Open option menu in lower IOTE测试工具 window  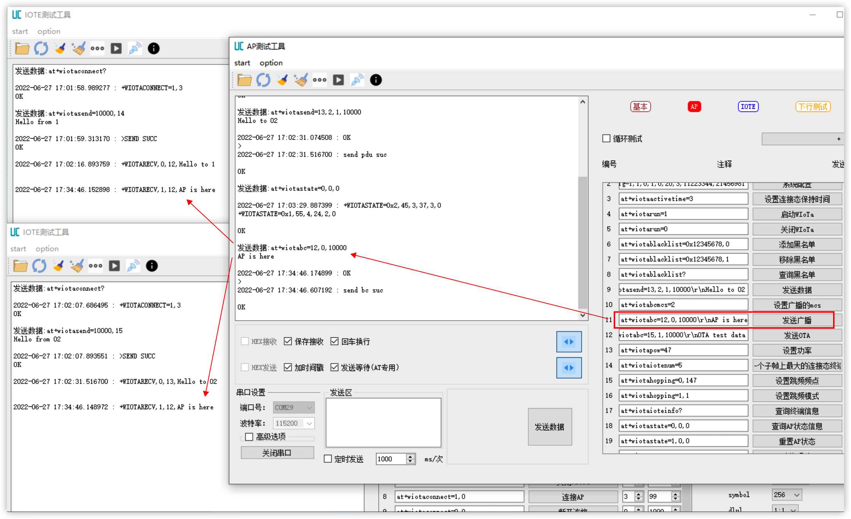point(47,249)
